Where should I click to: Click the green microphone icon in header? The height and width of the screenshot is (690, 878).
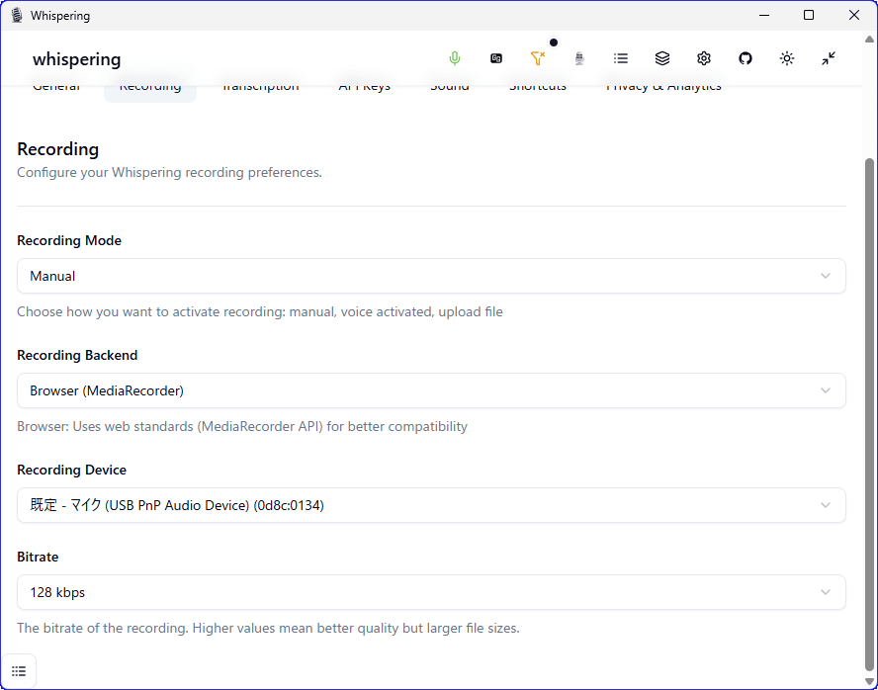pyautogui.click(x=455, y=58)
